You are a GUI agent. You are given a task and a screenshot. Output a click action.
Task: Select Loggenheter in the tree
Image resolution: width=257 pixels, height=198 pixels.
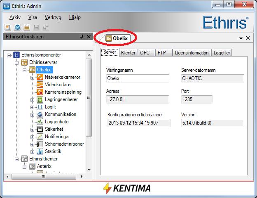pyautogui.click(x=57, y=122)
